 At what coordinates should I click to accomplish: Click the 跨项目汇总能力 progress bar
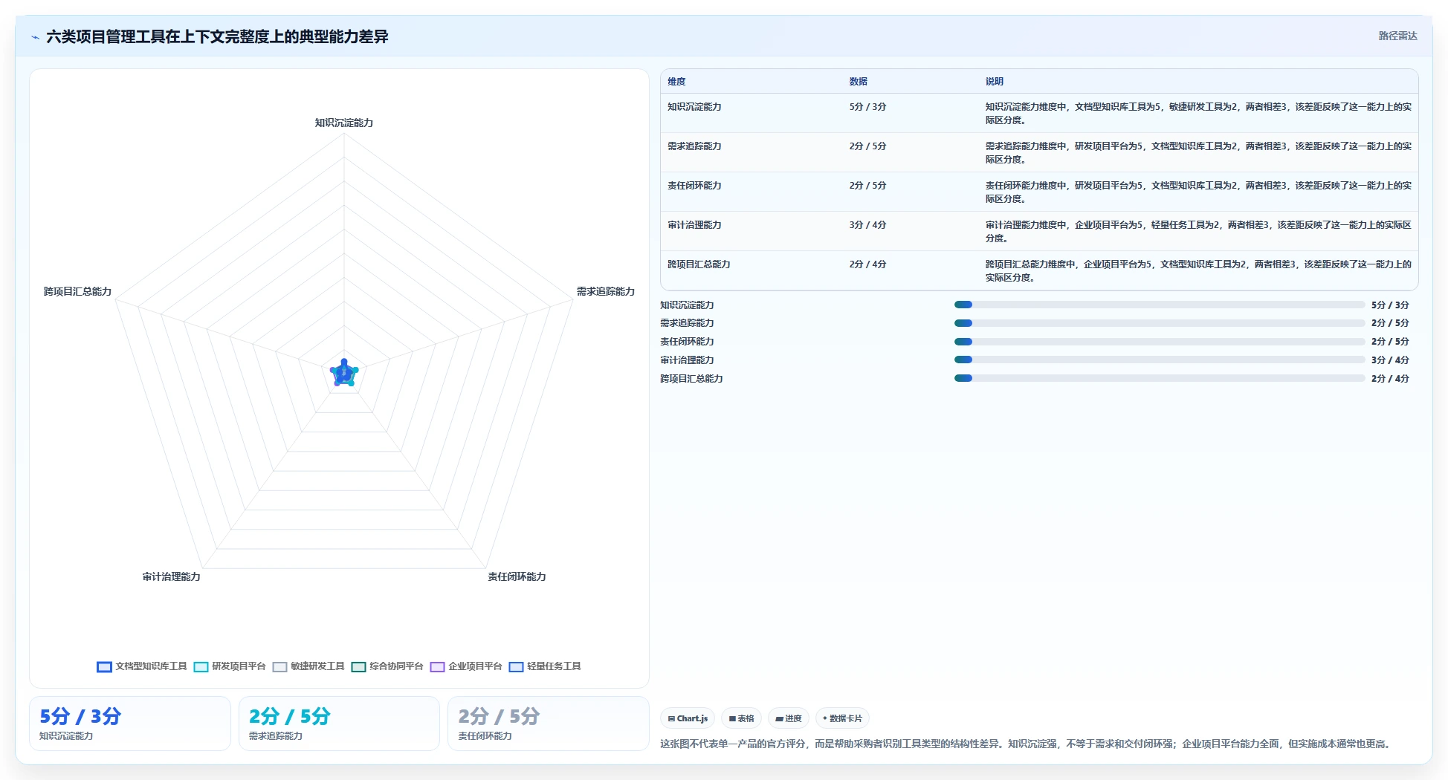tap(1160, 378)
